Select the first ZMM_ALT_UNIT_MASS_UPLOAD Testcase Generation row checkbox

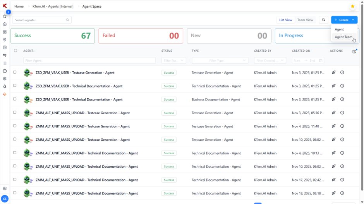pyautogui.click(x=15, y=113)
